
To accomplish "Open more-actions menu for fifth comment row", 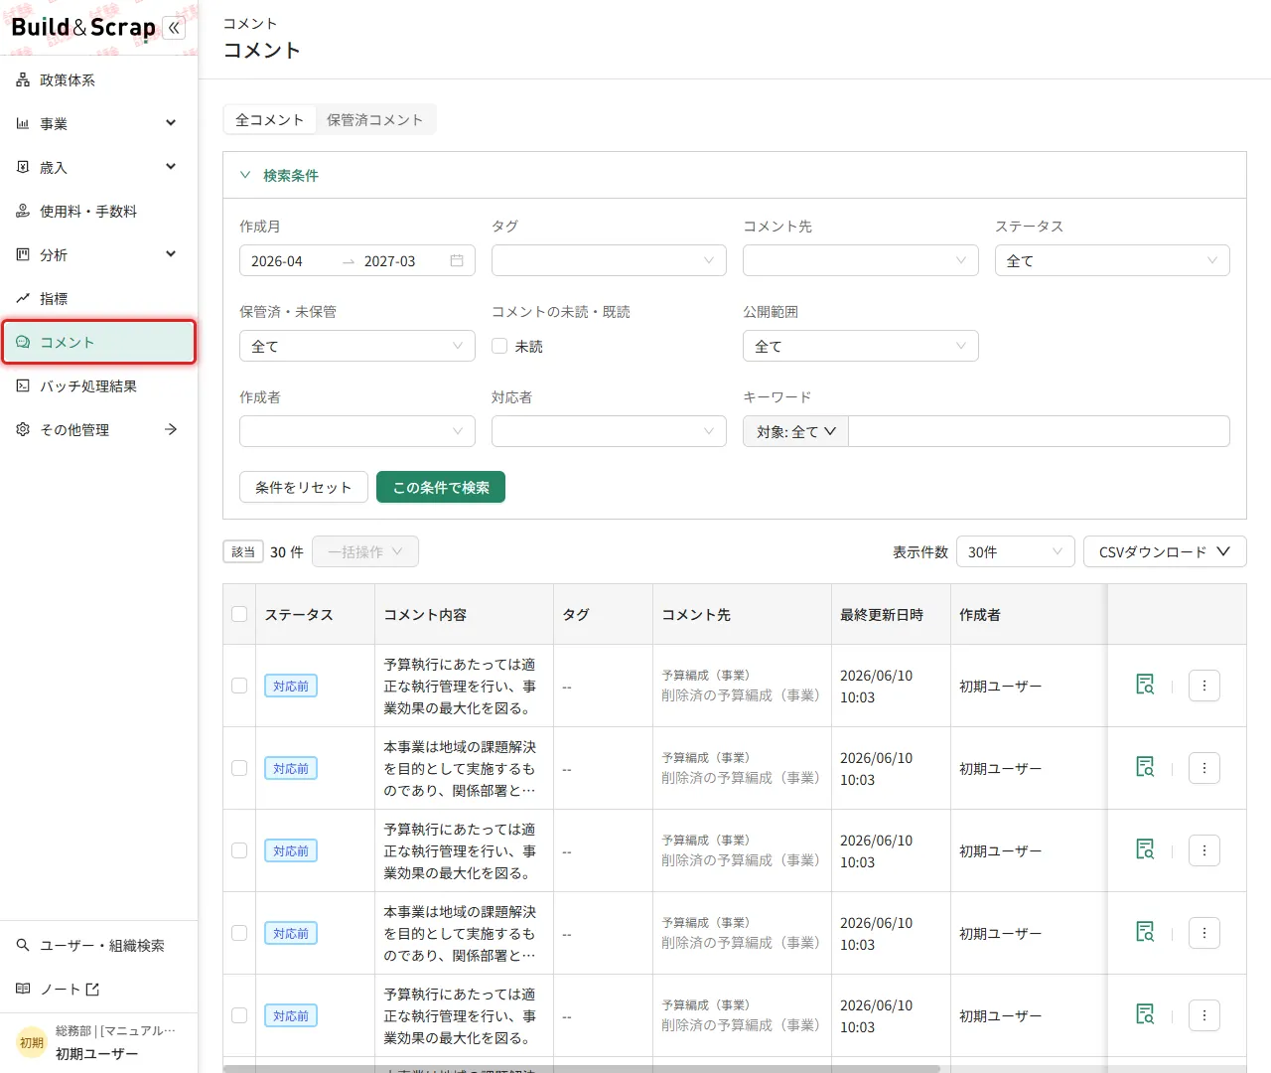I will pyautogui.click(x=1204, y=1015).
